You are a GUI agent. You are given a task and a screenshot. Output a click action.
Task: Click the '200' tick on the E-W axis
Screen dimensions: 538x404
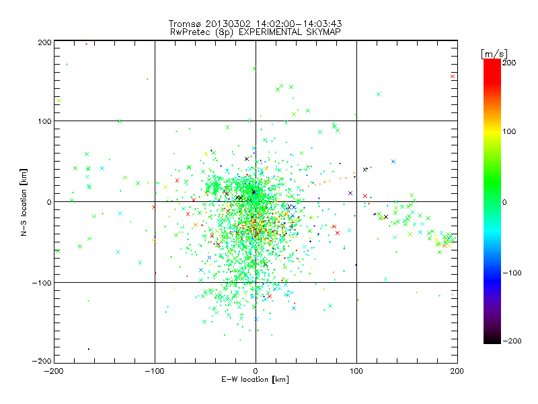(x=457, y=371)
